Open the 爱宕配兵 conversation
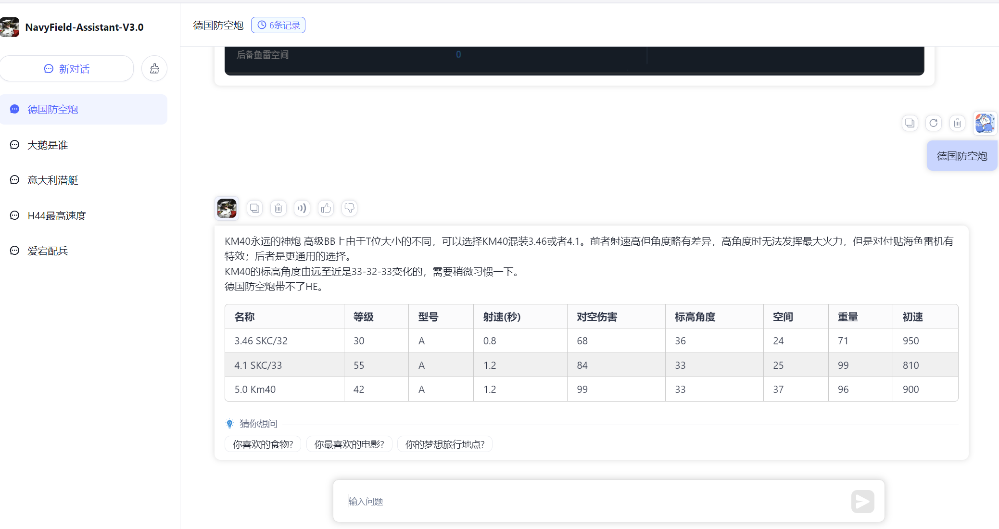Image resolution: width=999 pixels, height=529 pixels. point(48,251)
